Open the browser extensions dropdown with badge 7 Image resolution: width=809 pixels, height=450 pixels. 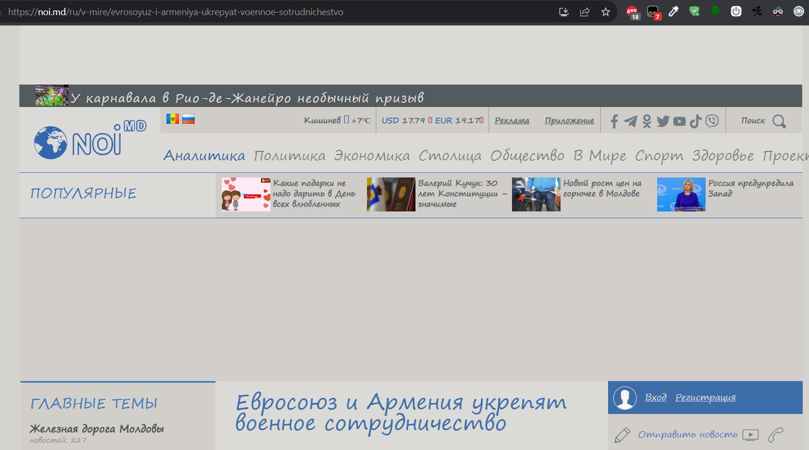click(652, 11)
